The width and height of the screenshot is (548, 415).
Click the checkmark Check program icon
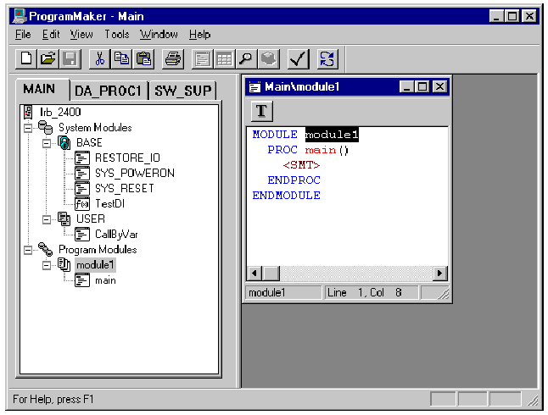tap(298, 58)
